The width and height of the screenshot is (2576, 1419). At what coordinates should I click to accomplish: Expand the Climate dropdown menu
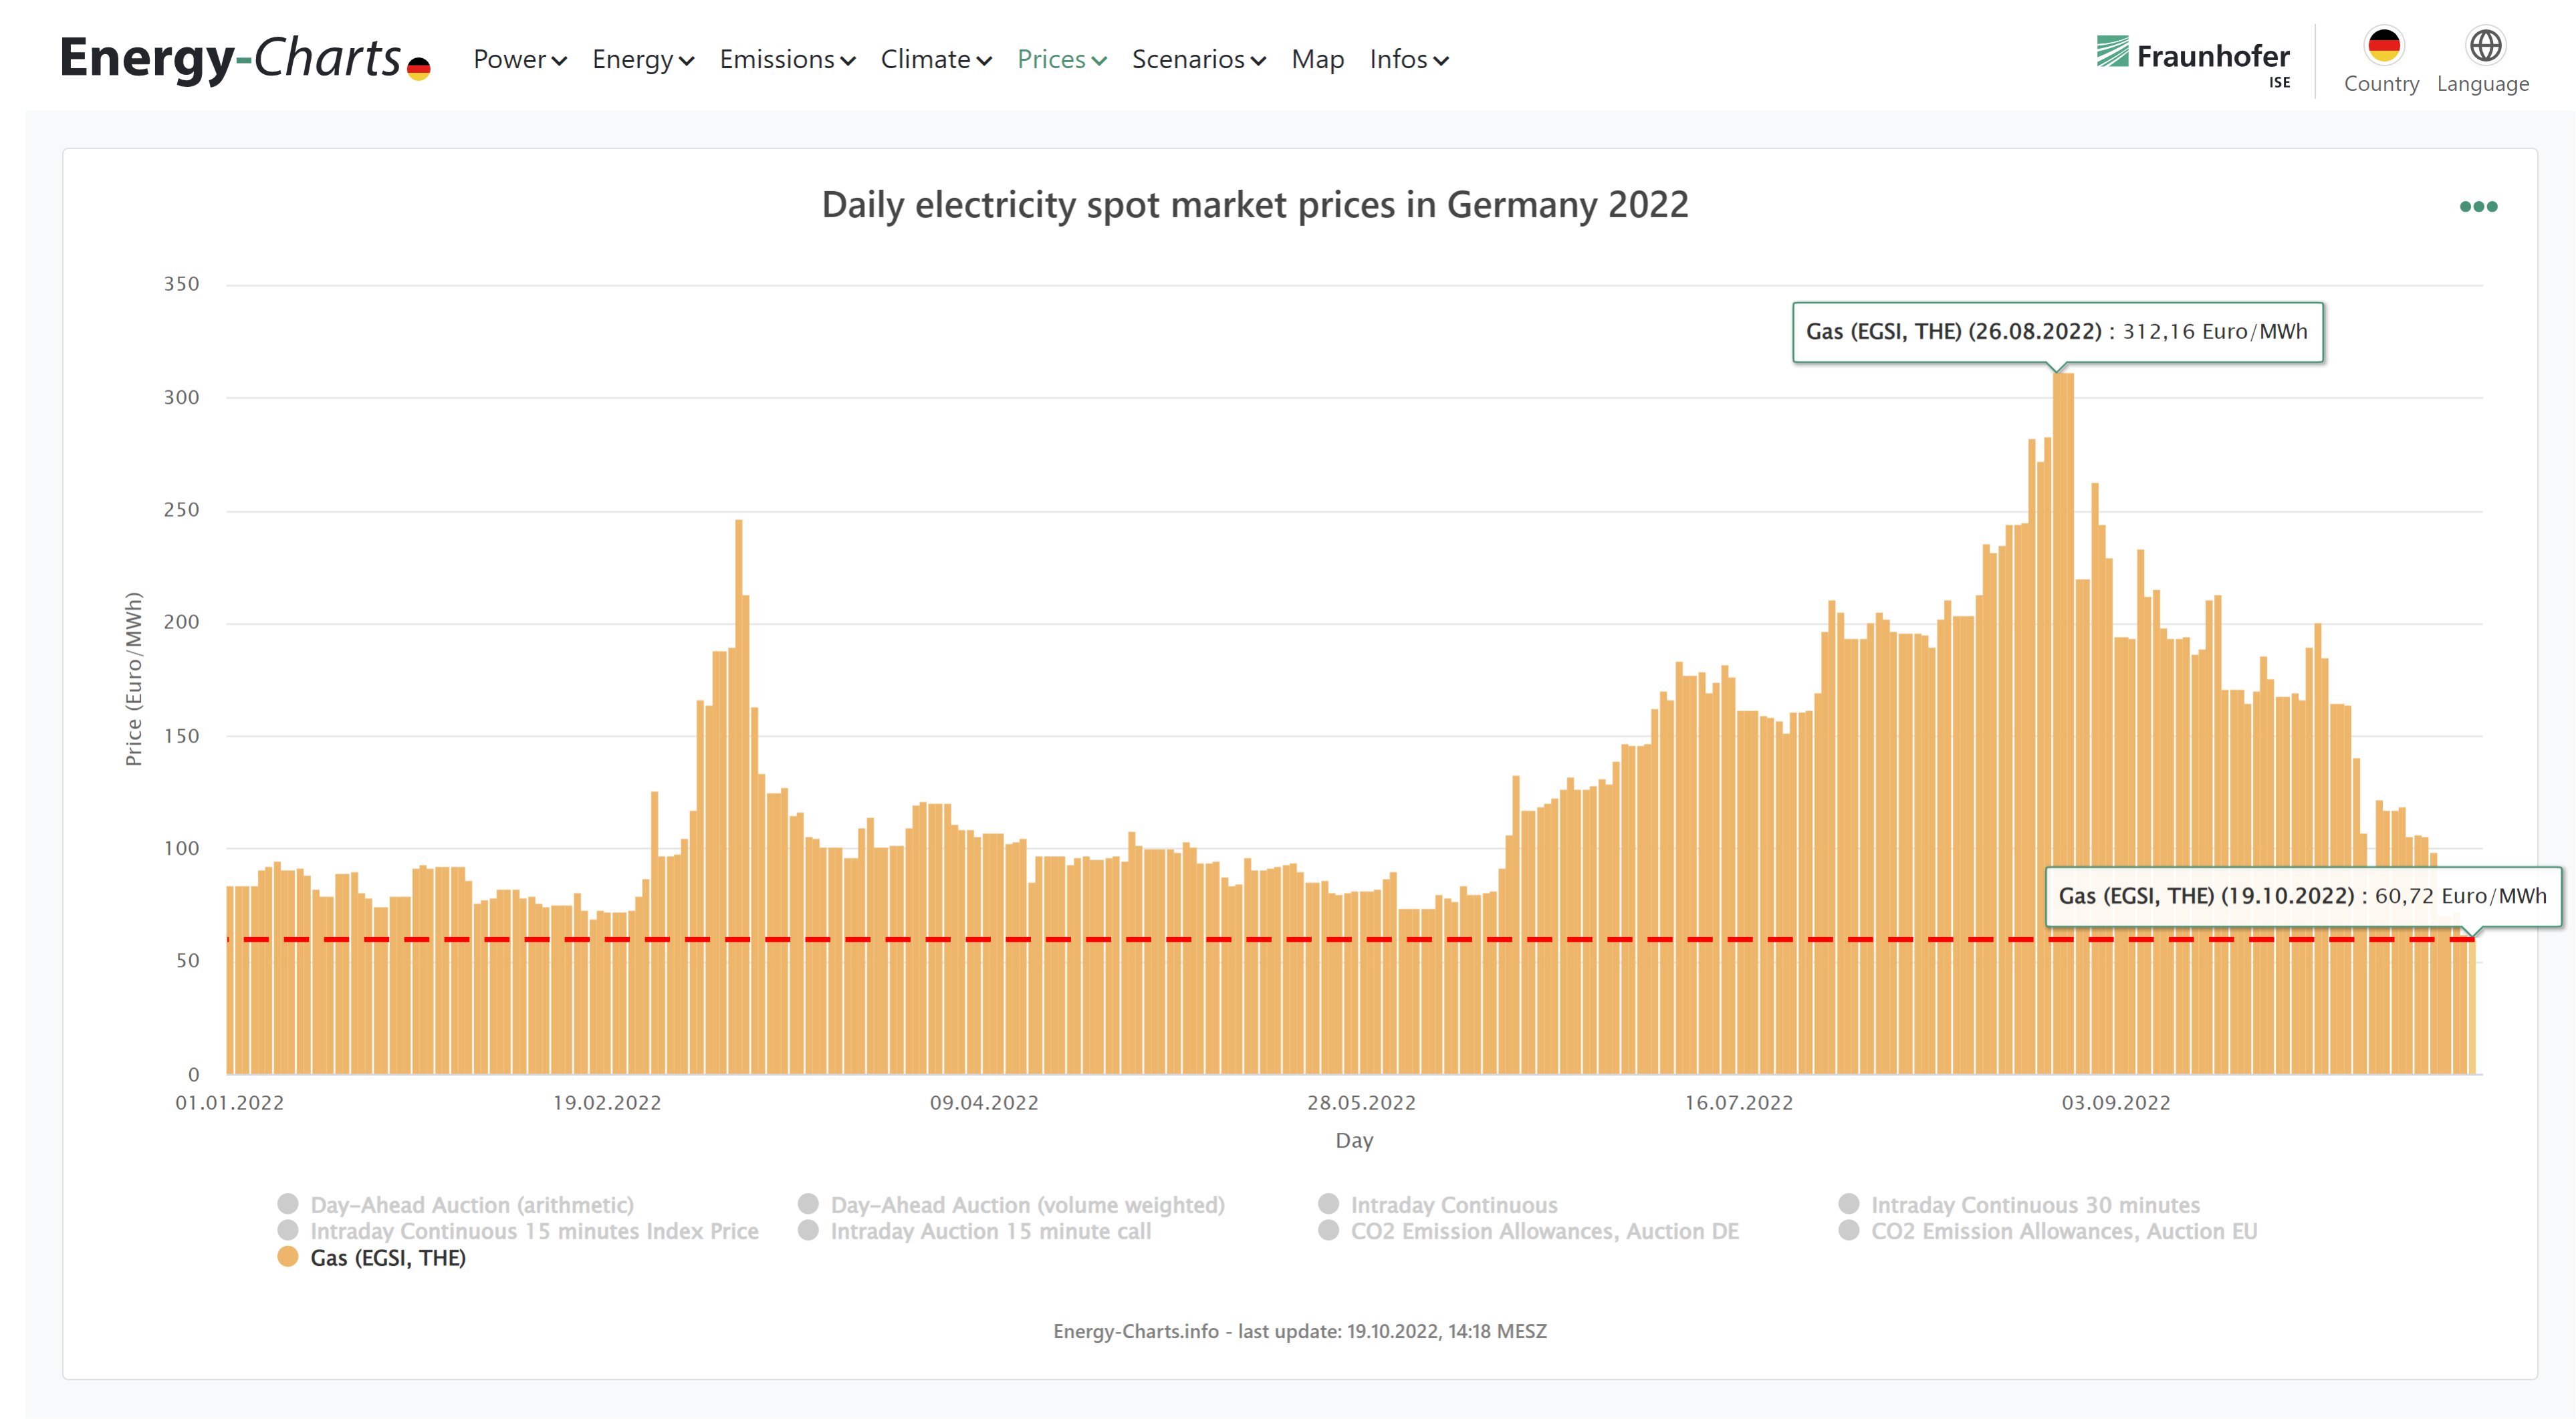[935, 60]
